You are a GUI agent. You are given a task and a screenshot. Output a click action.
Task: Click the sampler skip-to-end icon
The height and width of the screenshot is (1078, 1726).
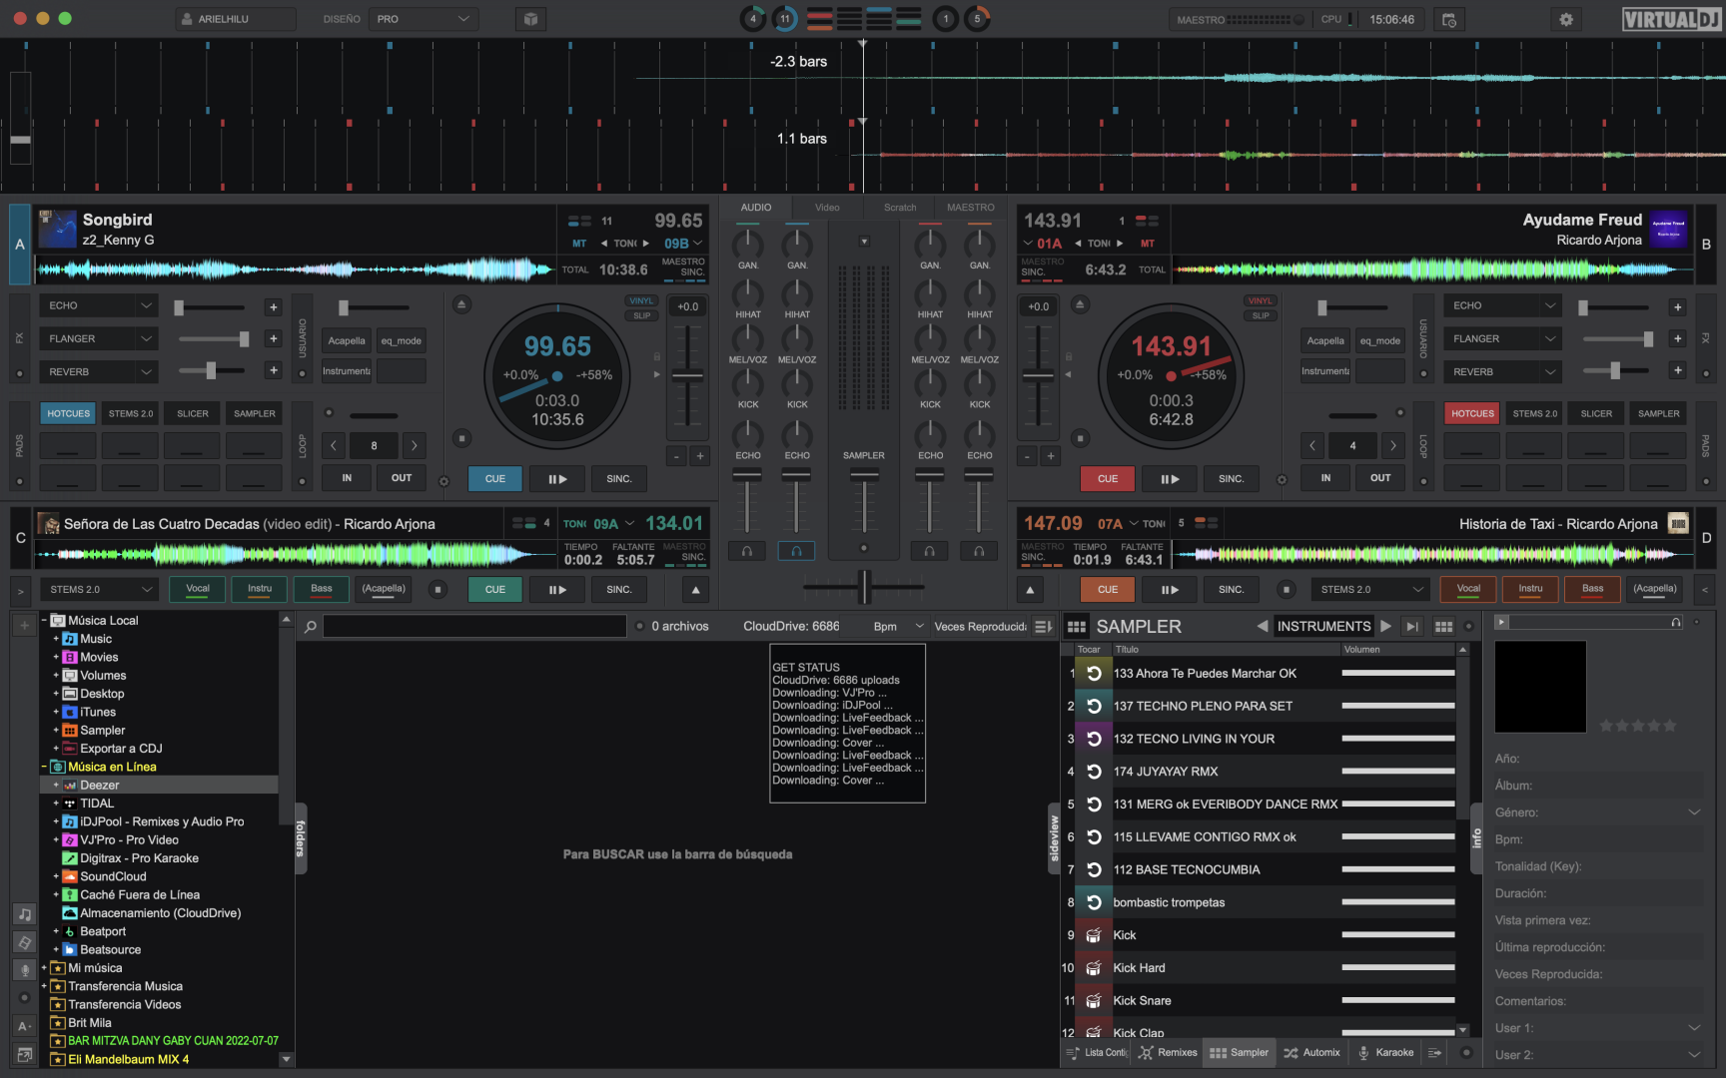[1411, 627]
